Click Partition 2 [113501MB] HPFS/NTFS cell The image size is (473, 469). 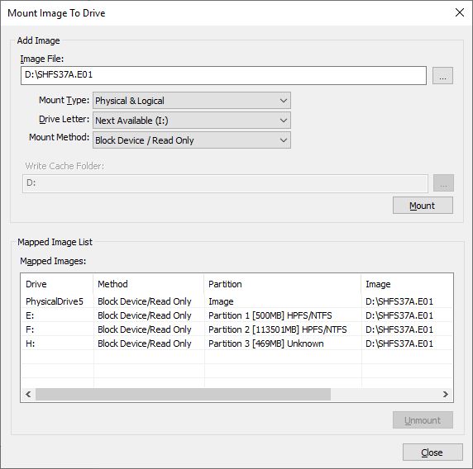(x=278, y=329)
